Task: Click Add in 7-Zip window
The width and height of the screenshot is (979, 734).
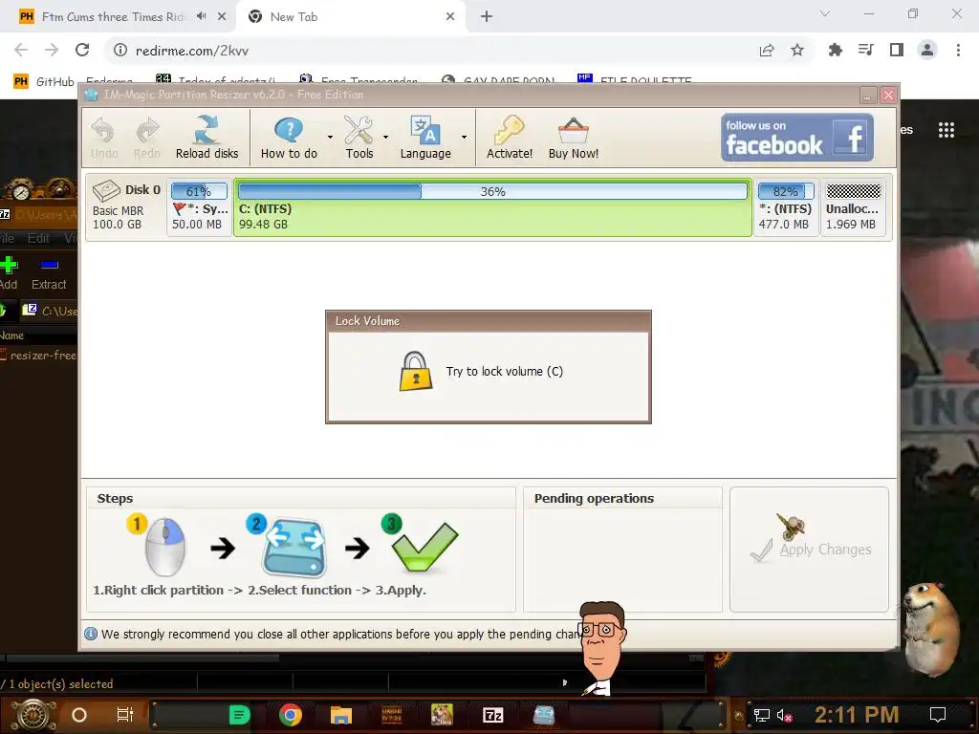Action: tap(9, 274)
